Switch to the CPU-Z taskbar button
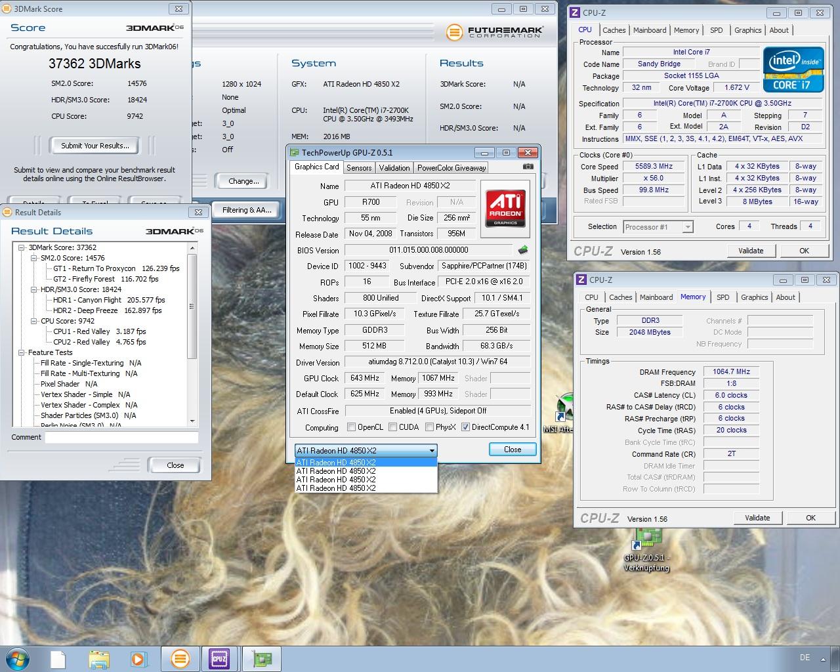Screen dimensions: 840x672 219,659
